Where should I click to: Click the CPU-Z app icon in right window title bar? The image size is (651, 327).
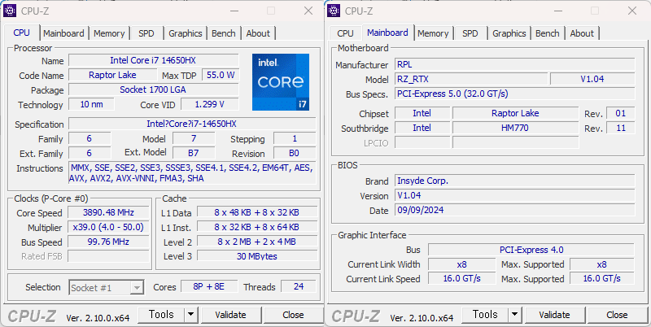tap(334, 11)
